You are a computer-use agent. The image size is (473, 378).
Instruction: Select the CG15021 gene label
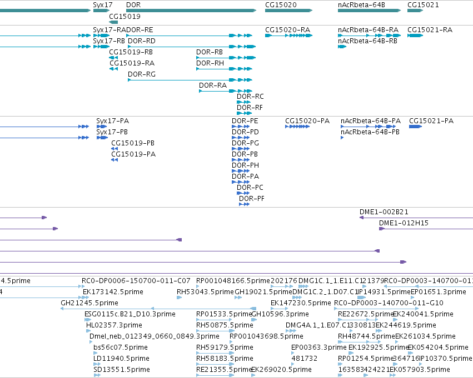coord(423,5)
